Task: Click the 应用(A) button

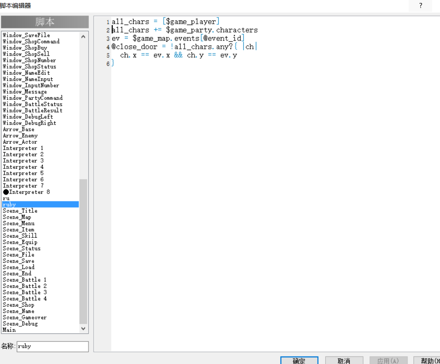Action: pyautogui.click(x=388, y=361)
